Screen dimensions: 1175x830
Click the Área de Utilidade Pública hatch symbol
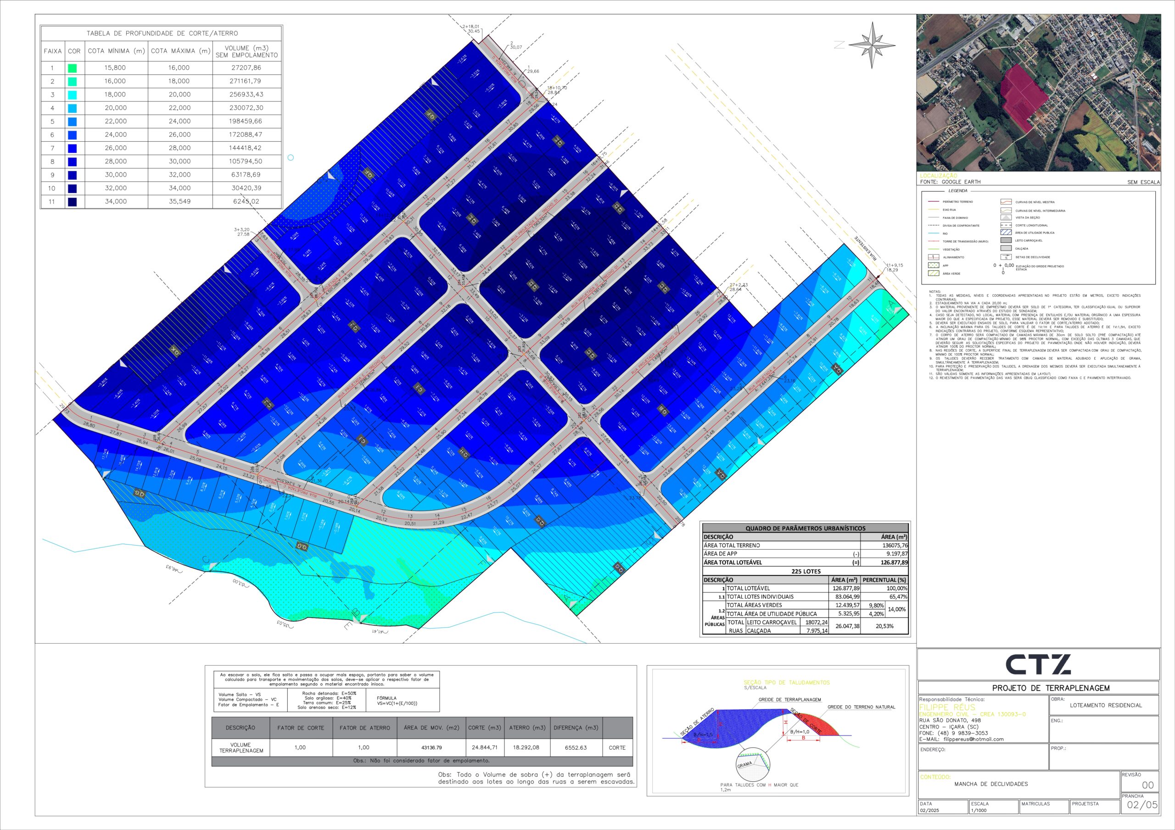(1006, 233)
